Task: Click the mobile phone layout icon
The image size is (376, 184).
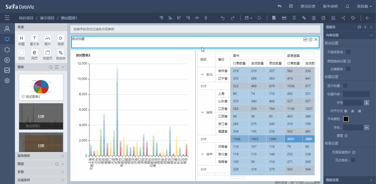Action: [x=294, y=18]
